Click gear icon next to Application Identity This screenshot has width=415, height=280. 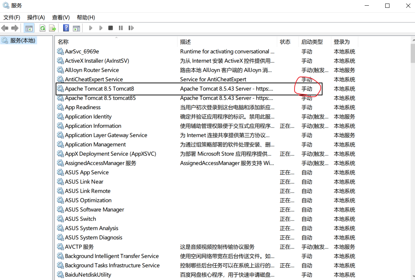60,117
